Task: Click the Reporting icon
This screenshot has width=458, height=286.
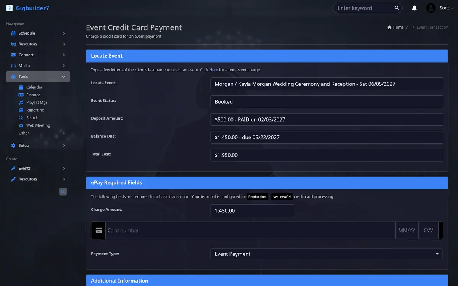Action: tap(21, 110)
